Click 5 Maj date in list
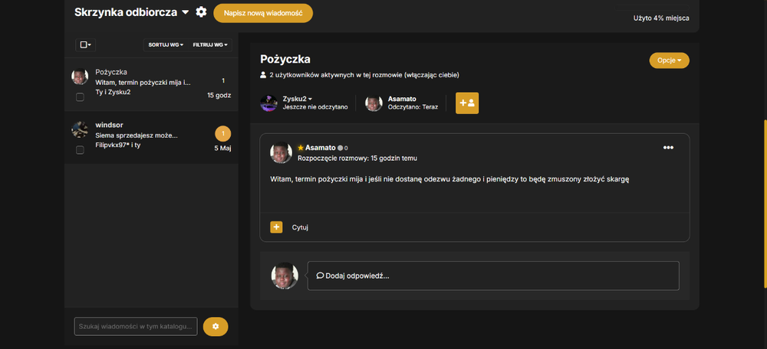767x349 pixels. [x=222, y=148]
